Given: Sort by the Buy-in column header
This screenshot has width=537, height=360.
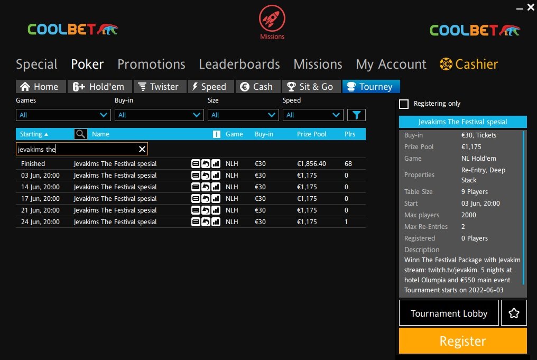Looking at the screenshot, I should point(264,134).
